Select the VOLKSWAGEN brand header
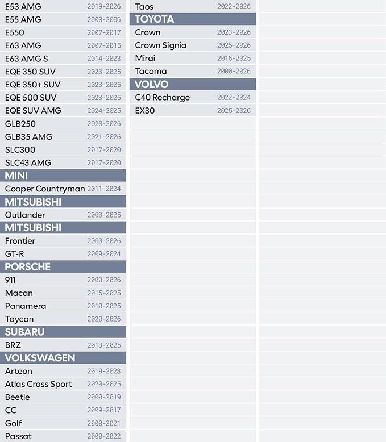This screenshot has width=386, height=442. (x=63, y=358)
